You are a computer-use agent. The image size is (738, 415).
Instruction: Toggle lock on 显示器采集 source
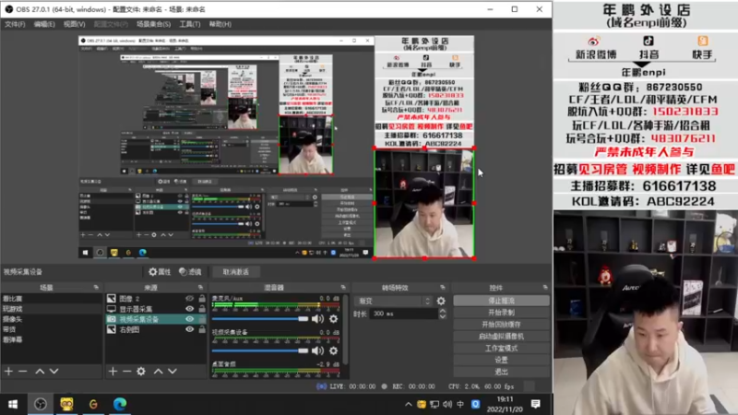pyautogui.click(x=202, y=309)
